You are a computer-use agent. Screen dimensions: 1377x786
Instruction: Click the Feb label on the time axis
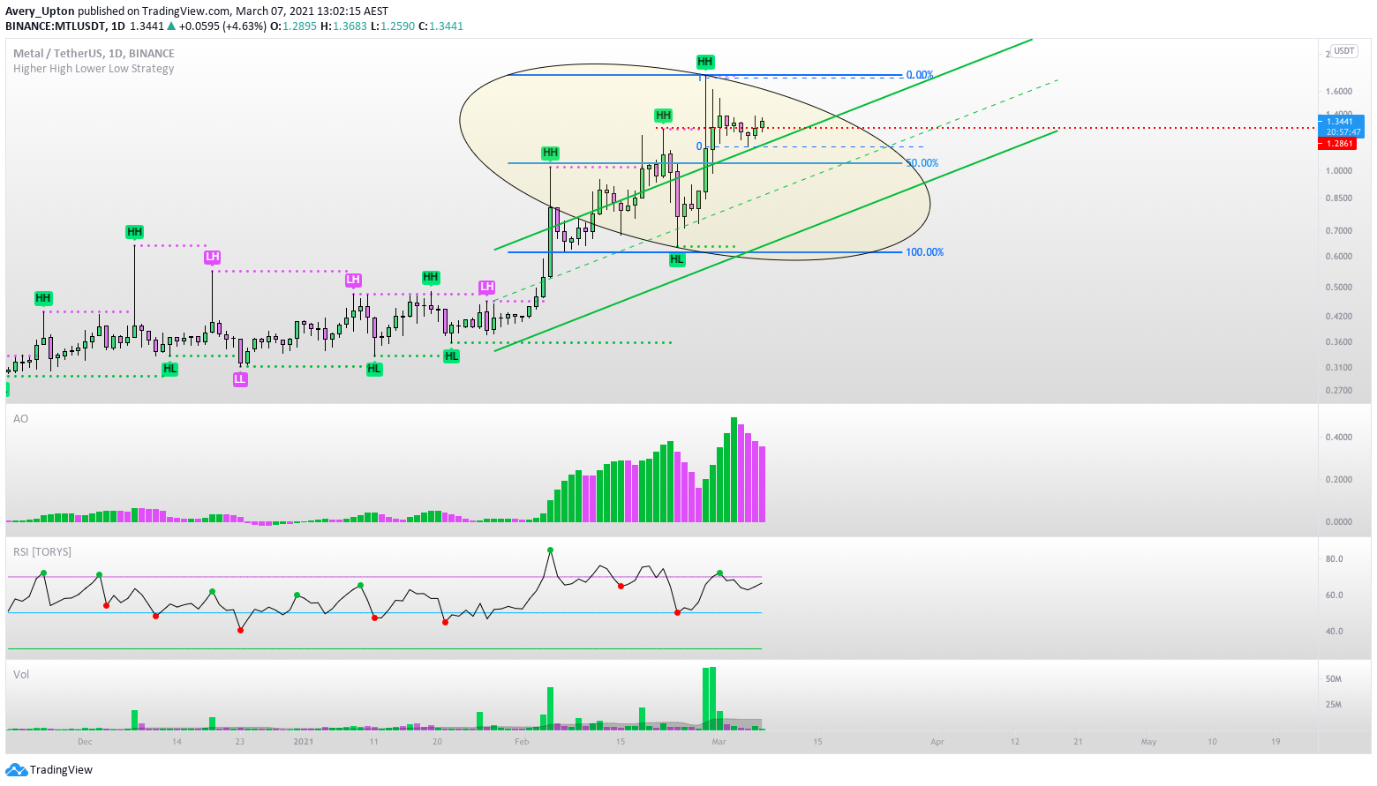(x=523, y=742)
